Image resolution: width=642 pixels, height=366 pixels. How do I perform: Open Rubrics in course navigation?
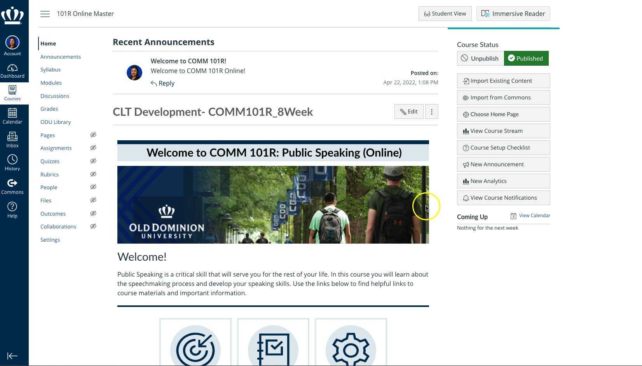pyautogui.click(x=49, y=174)
